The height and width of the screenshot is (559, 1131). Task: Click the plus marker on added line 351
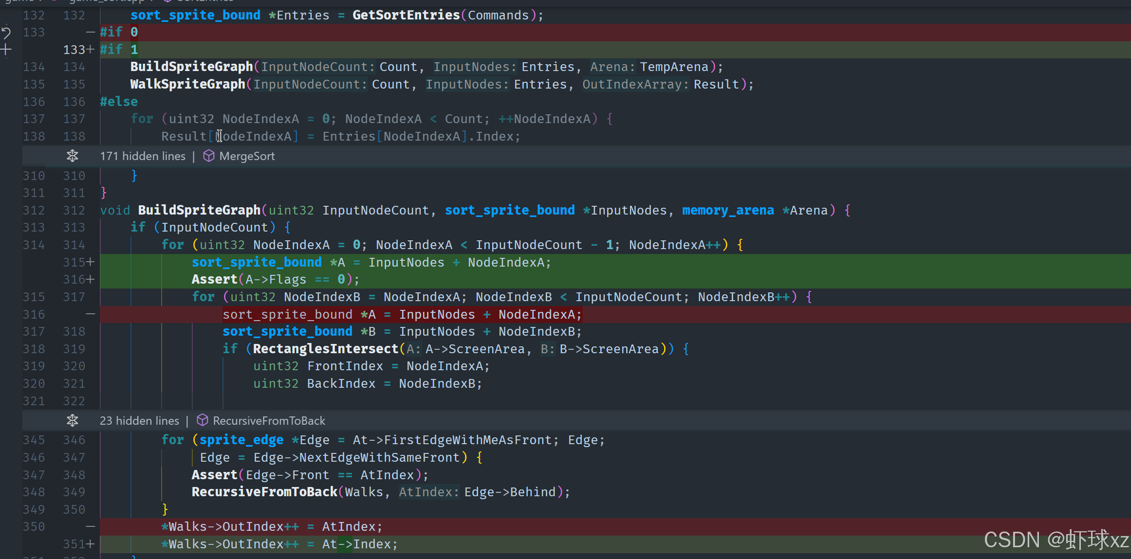coord(91,544)
